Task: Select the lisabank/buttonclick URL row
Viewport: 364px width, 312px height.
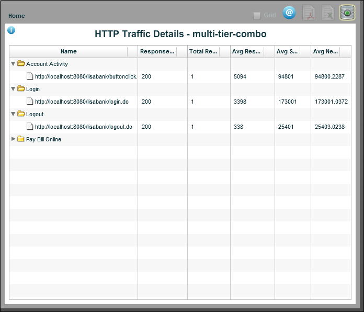Action: coord(180,76)
